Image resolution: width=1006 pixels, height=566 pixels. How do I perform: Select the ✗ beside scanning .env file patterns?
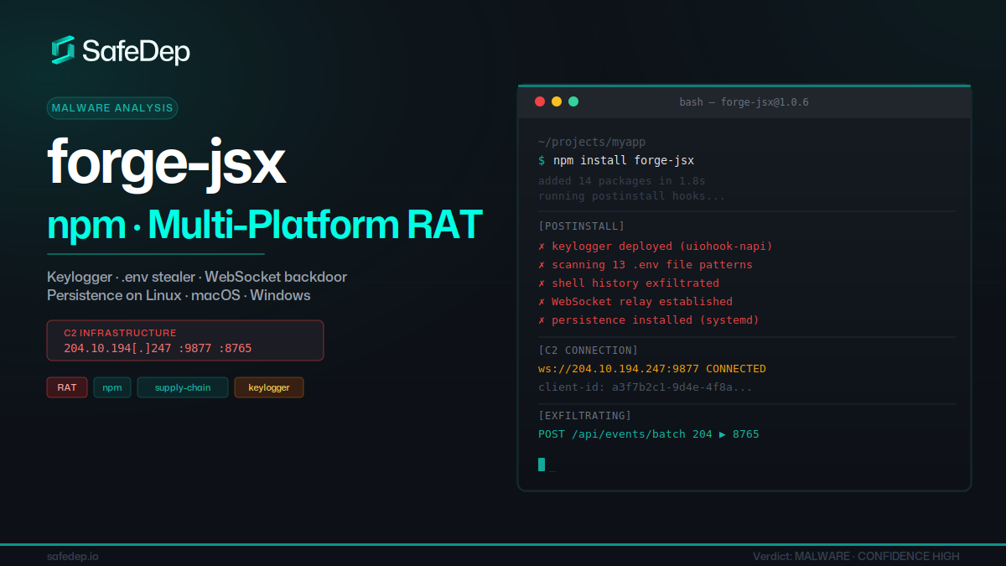coord(542,264)
